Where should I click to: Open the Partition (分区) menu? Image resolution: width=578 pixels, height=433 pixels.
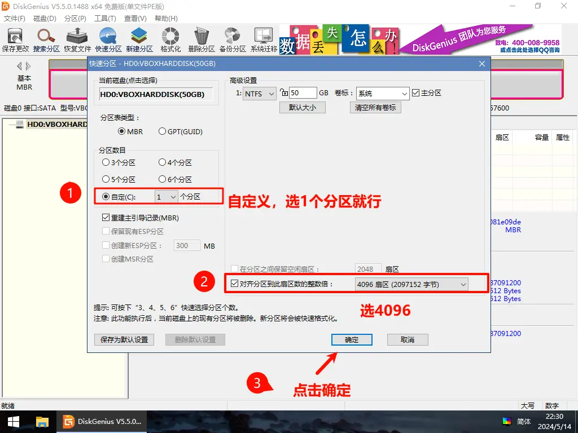(x=75, y=19)
